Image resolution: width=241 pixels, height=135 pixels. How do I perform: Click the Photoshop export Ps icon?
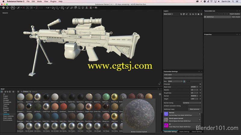point(13,8)
